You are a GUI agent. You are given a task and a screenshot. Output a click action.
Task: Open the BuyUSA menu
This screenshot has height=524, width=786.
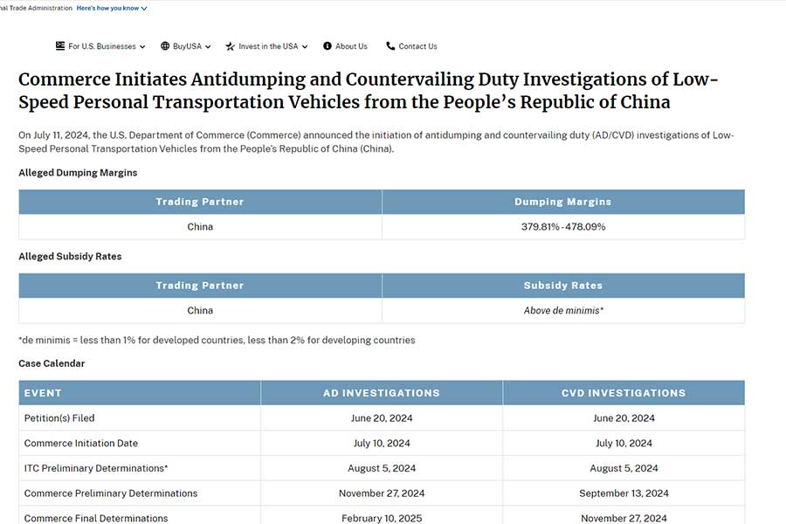tap(185, 46)
